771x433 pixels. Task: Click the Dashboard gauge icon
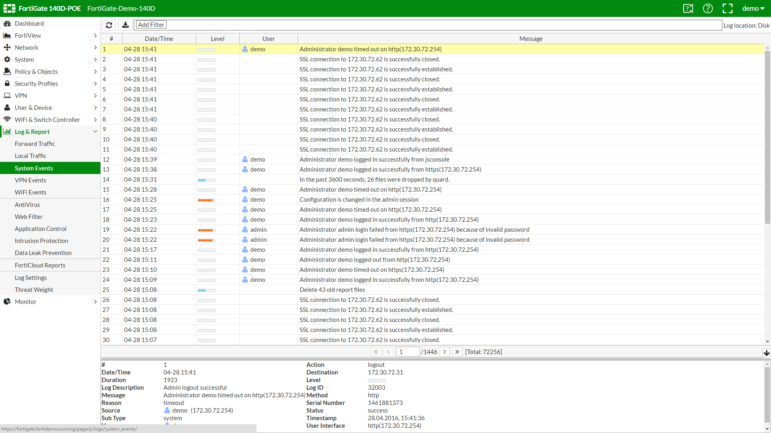[x=7, y=24]
